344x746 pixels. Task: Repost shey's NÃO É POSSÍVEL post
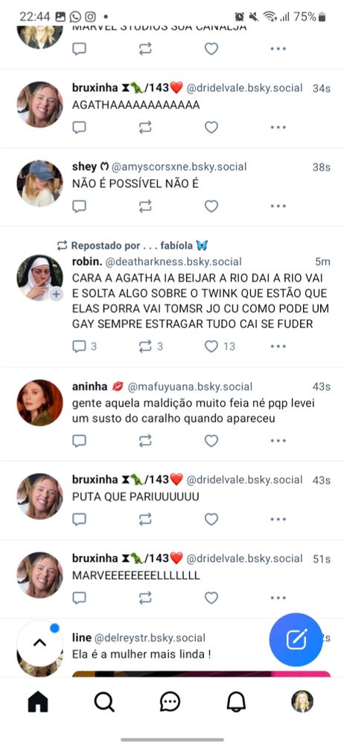[x=145, y=206]
